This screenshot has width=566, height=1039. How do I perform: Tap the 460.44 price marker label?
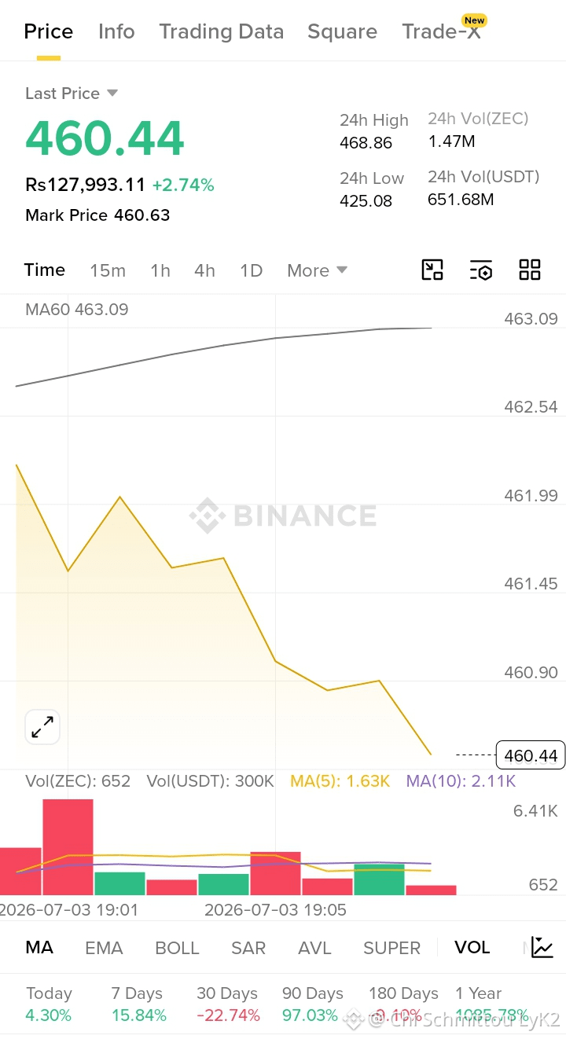tap(531, 755)
